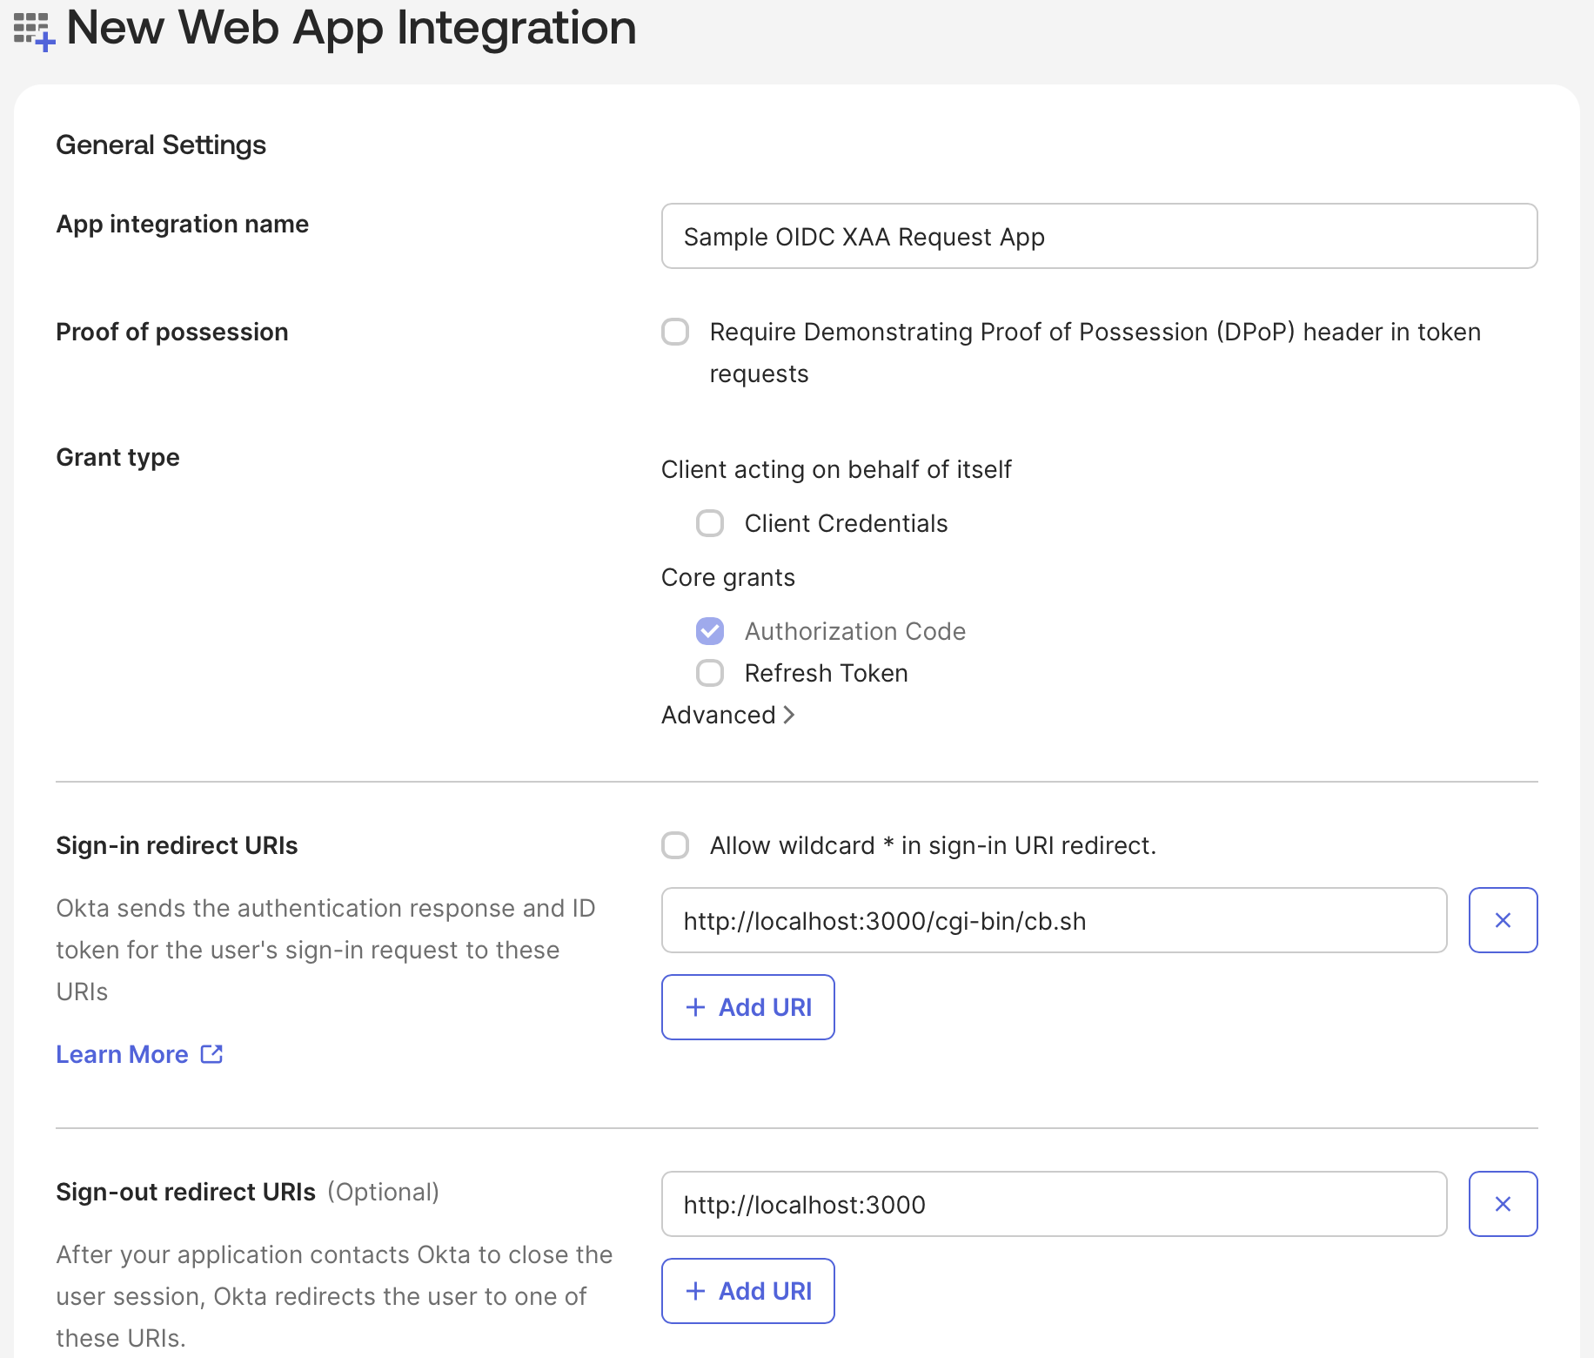Click the sign-in redirect URI cgi-bin/cb.sh field

tap(1055, 920)
